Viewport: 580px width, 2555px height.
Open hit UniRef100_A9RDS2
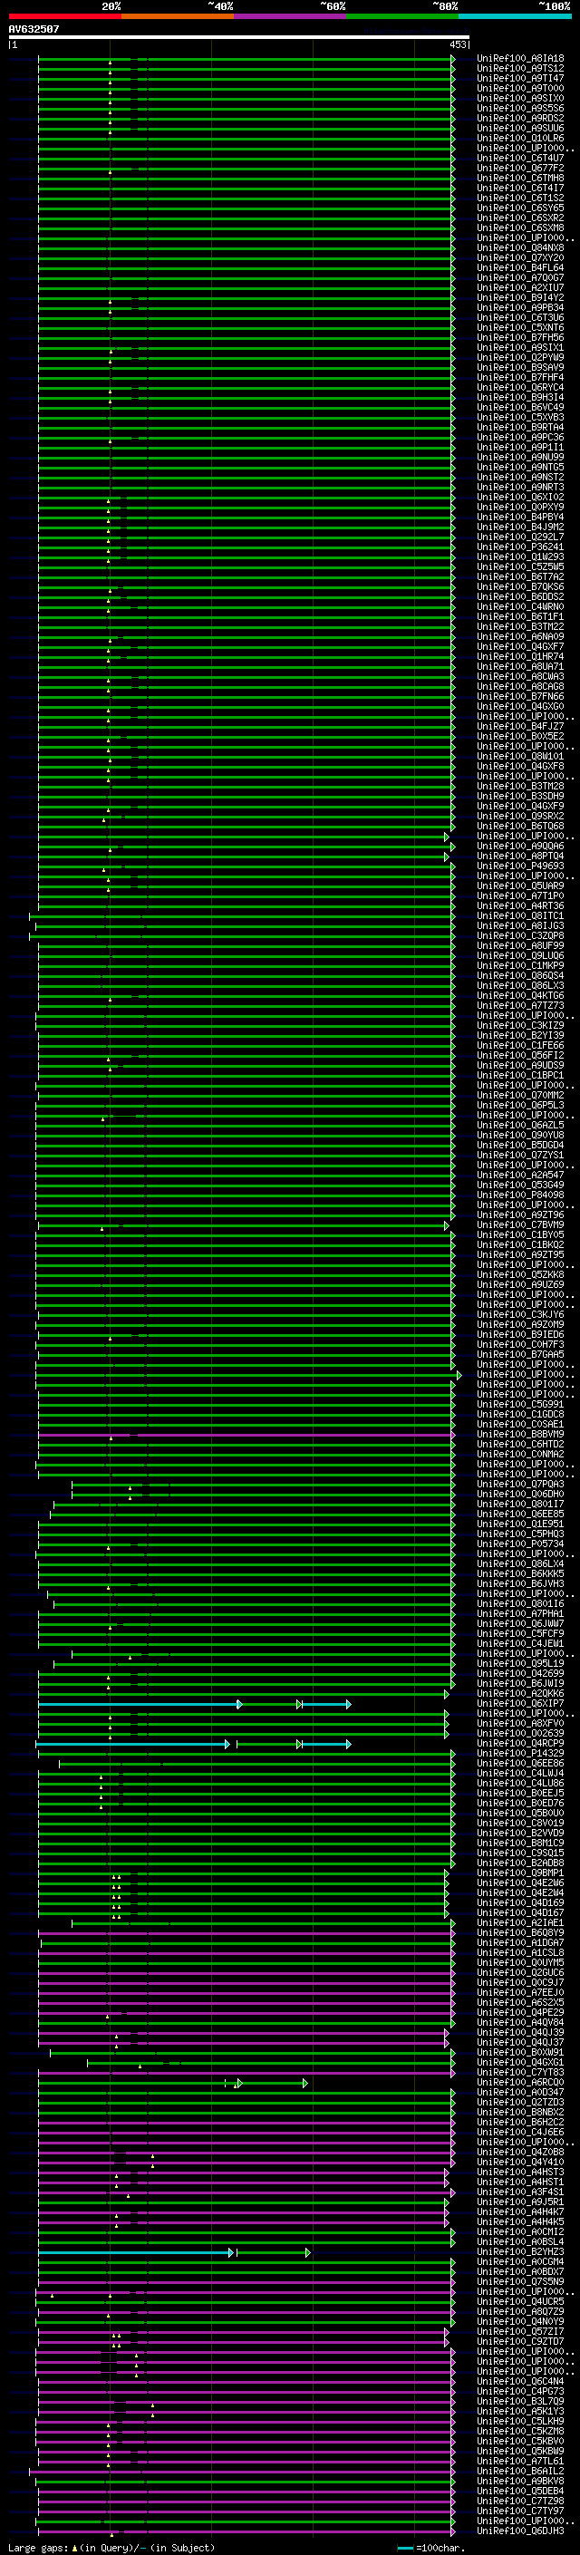520,118
